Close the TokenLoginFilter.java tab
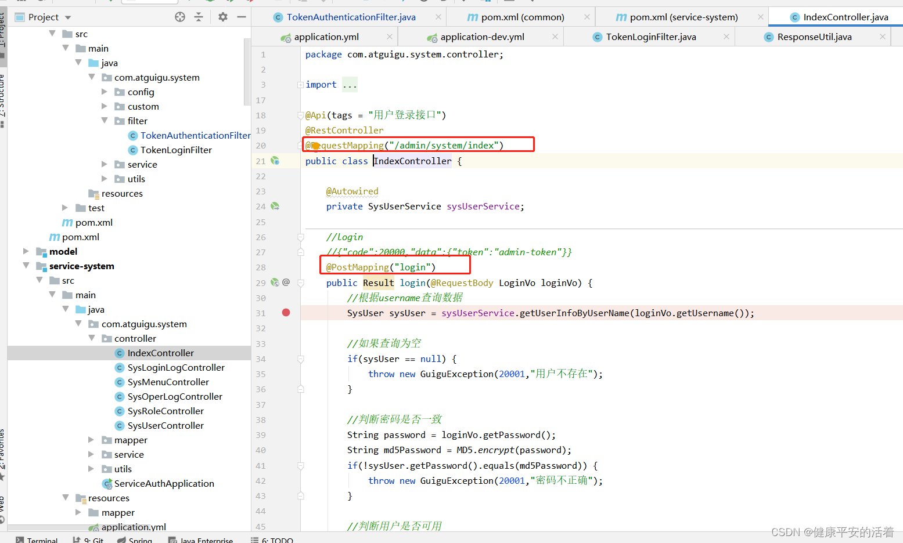 726,37
